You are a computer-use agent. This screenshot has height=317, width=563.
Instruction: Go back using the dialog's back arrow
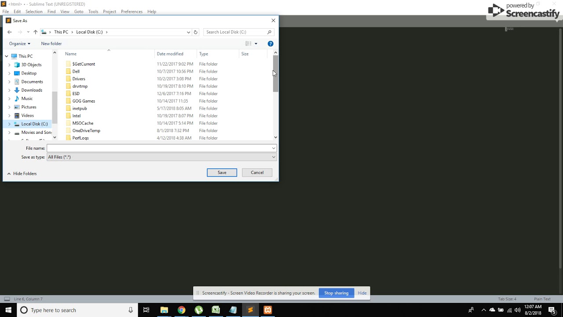(10, 32)
